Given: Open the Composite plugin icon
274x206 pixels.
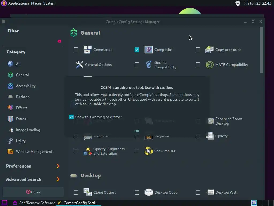Looking at the screenshot, I should pyautogui.click(x=149, y=50).
